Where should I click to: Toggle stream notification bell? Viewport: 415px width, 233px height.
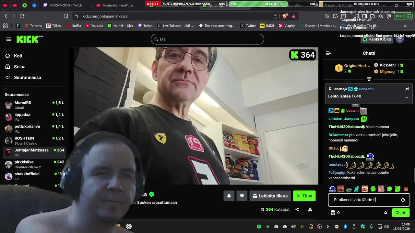coord(229,196)
